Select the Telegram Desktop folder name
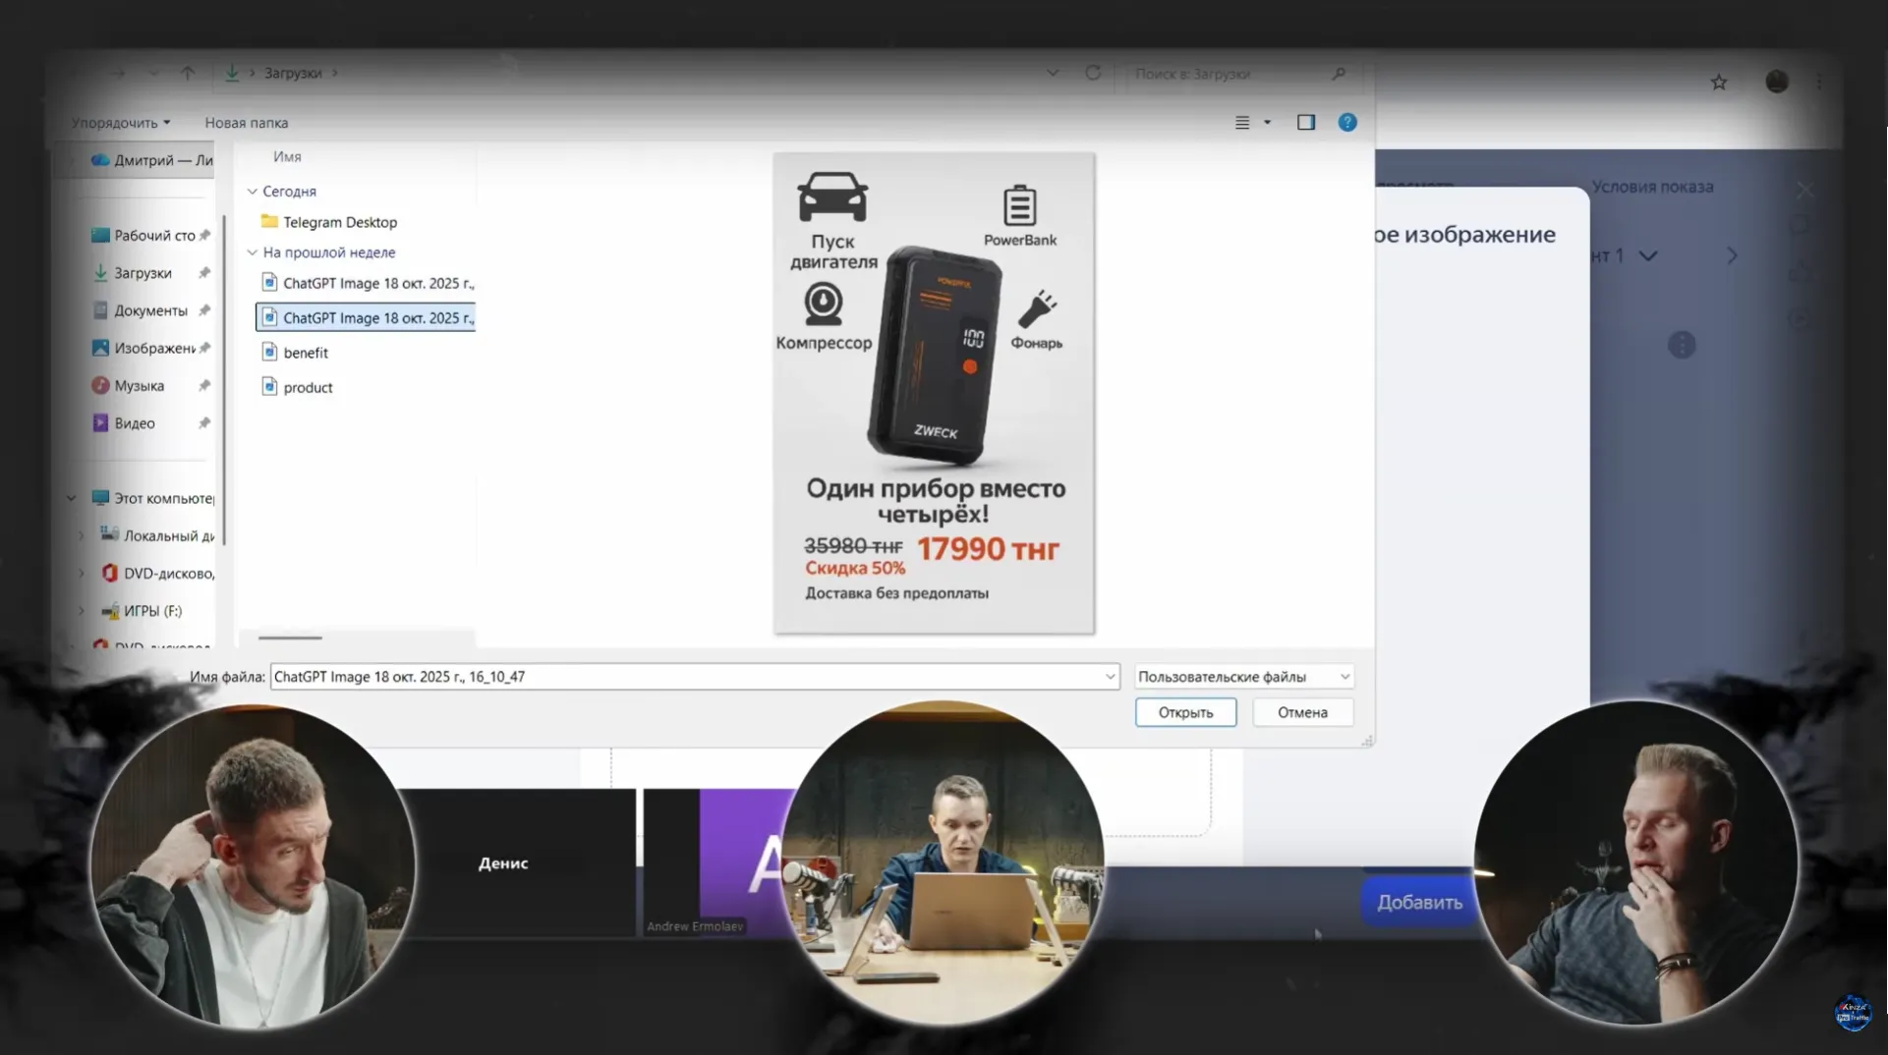Image resolution: width=1888 pixels, height=1055 pixels. click(340, 222)
